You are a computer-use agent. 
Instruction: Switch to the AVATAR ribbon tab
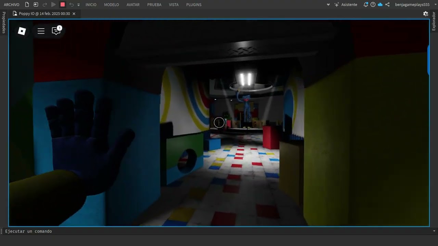pos(133,5)
